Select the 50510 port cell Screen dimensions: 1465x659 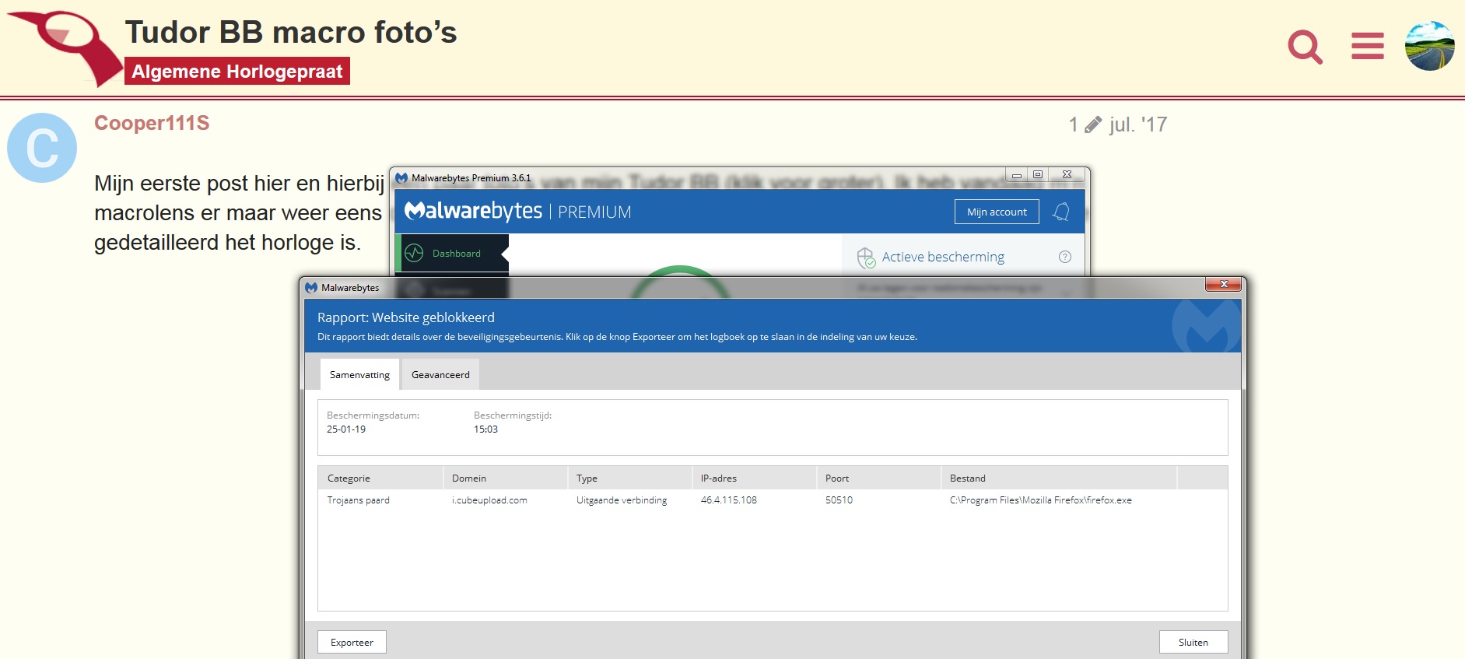[839, 500]
